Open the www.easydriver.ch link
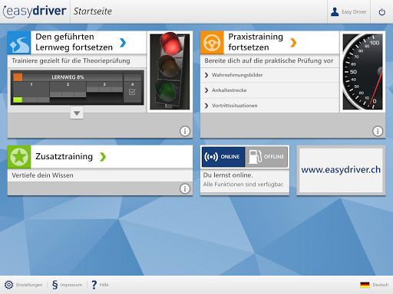The width and height of the screenshot is (393, 294). point(341,170)
